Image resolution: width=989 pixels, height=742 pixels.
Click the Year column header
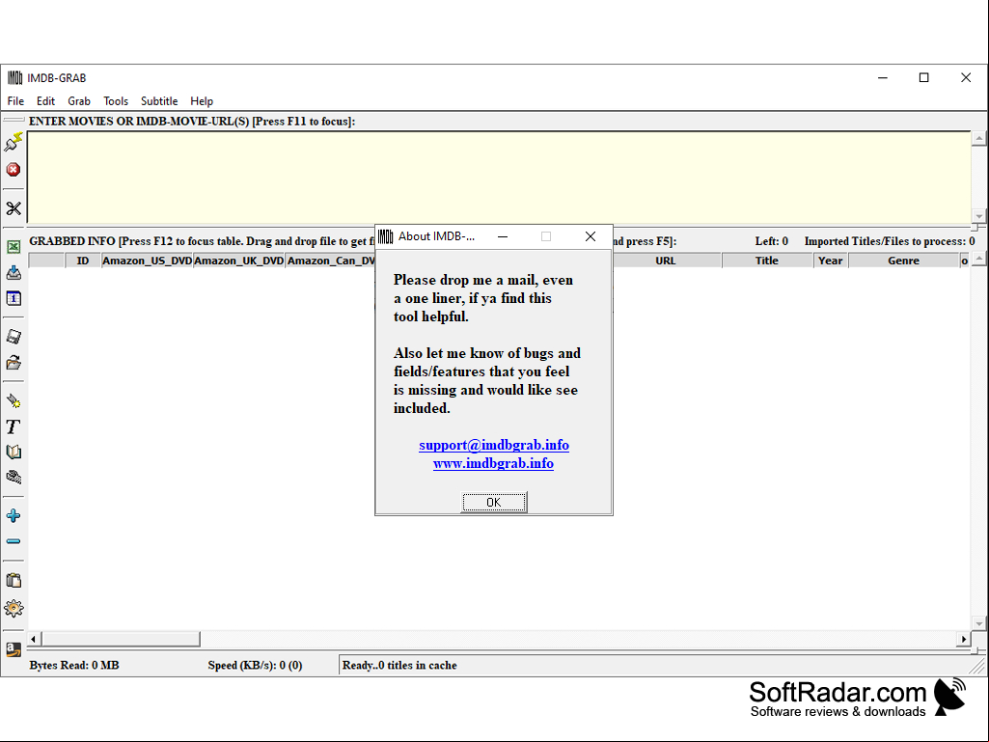[831, 261]
